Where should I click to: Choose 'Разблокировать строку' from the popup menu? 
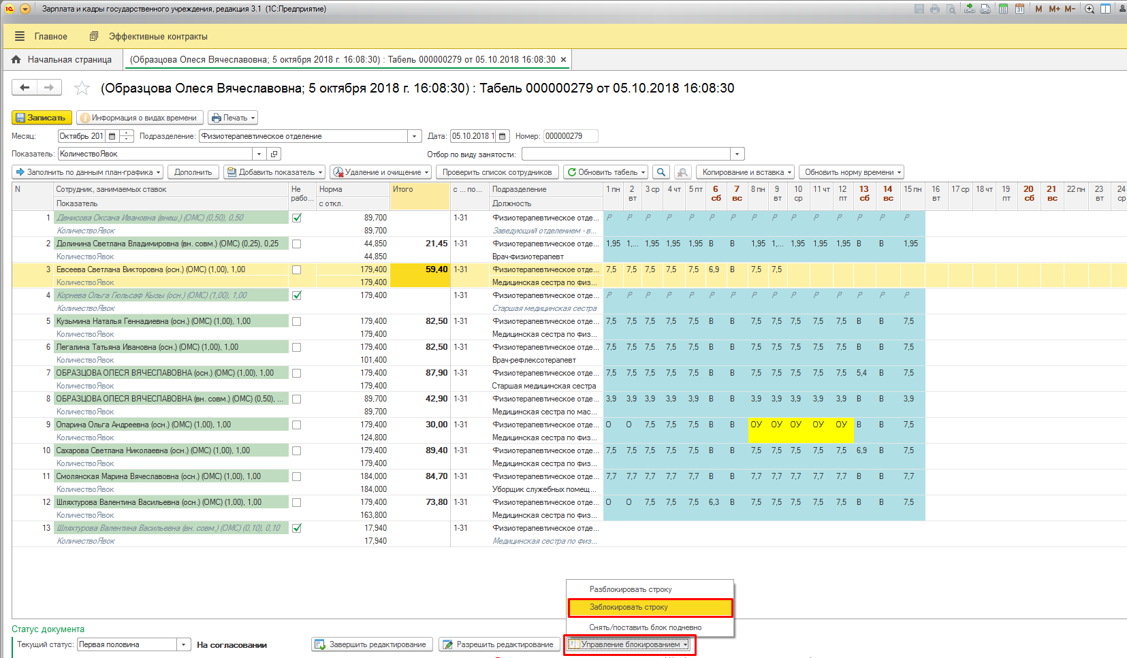pos(631,589)
